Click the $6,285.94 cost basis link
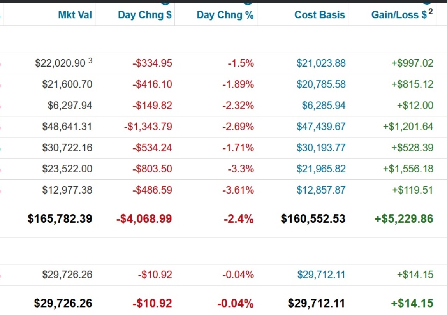The width and height of the screenshot is (447, 315). 324,105
